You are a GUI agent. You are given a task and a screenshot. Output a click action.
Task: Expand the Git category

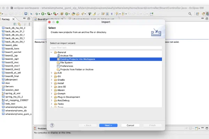click(x=52, y=76)
